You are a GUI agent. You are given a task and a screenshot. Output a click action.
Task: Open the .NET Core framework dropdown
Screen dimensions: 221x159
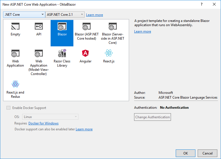pos(24,14)
